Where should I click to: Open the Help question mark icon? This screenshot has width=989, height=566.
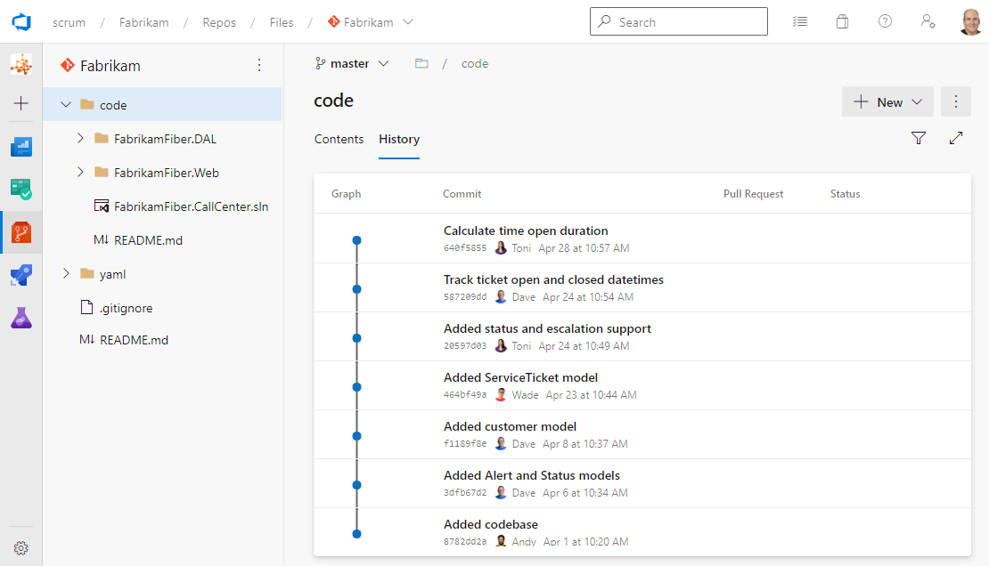(x=885, y=22)
